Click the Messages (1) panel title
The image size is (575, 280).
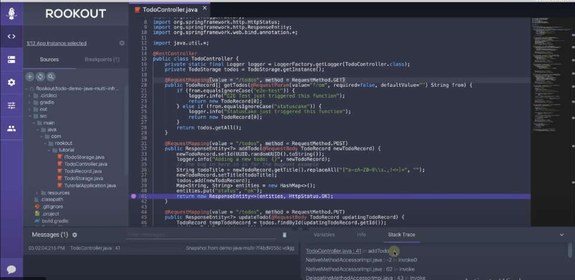coord(50,235)
